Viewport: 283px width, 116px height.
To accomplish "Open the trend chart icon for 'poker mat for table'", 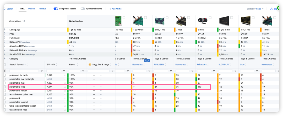I will point(65,75).
